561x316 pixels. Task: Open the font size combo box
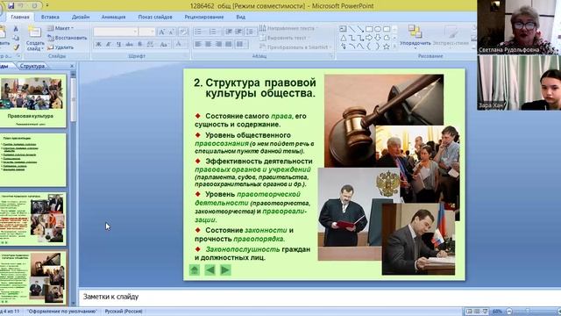(147, 32)
